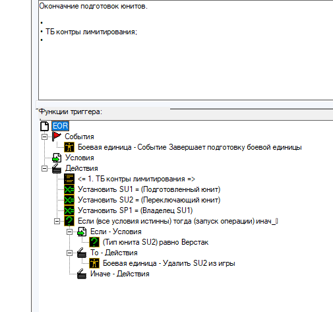Click the Иначе - Действия clapperboard icon
The width and height of the screenshot is (333, 312).
tap(82, 274)
